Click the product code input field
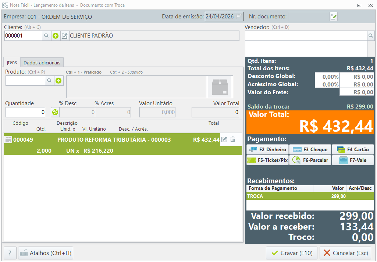The width and height of the screenshot is (377, 262). [25, 81]
